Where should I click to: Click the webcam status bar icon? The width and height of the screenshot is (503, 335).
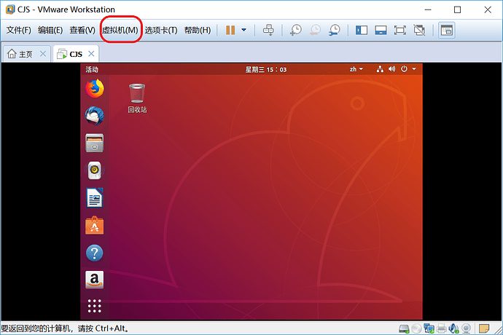click(x=466, y=328)
